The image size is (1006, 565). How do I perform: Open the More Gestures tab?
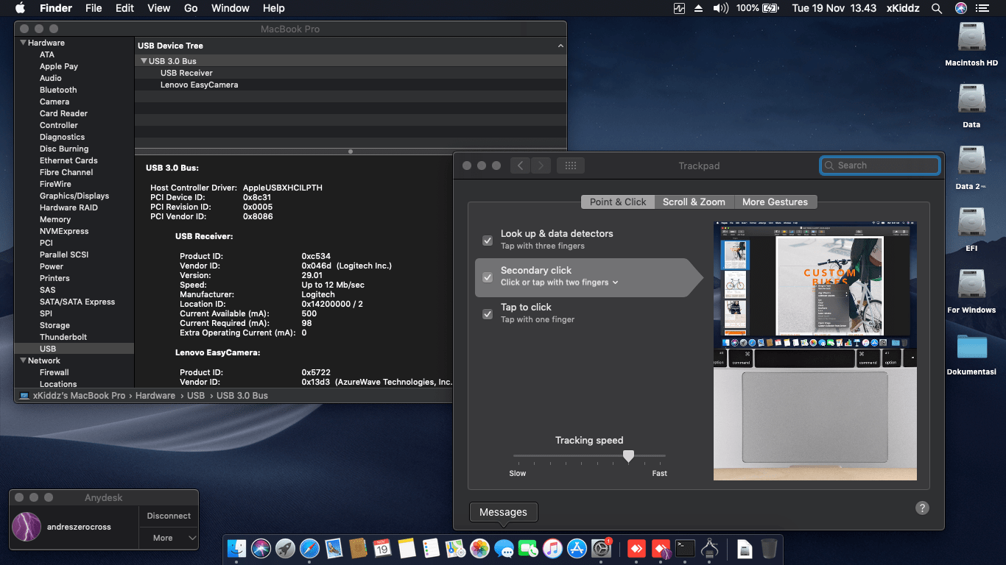click(775, 202)
